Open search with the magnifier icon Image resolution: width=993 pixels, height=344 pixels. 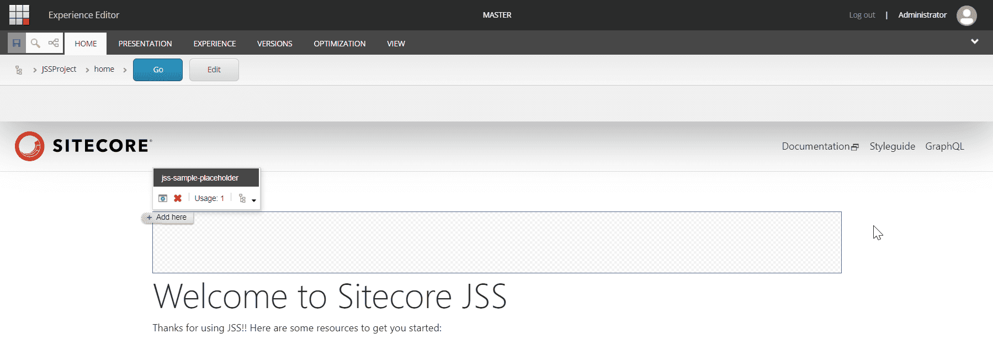pos(35,43)
